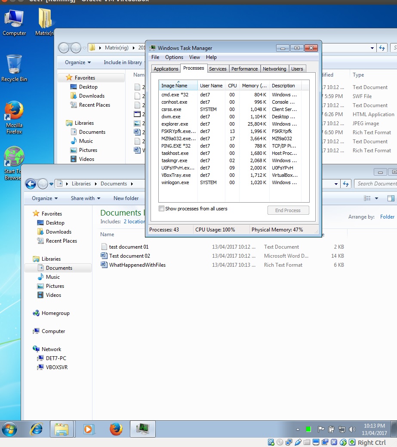The width and height of the screenshot is (397, 447).
Task: Select the MZl9a032.exe process row
Action: 178,139
